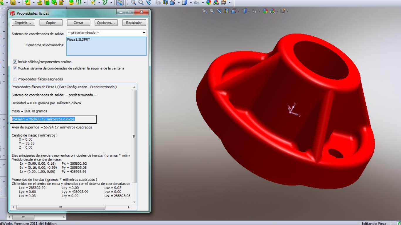The width and height of the screenshot is (401, 225).
Task: Expand the viewport View Orientation dropdown arrow
Action: click(238, 11)
